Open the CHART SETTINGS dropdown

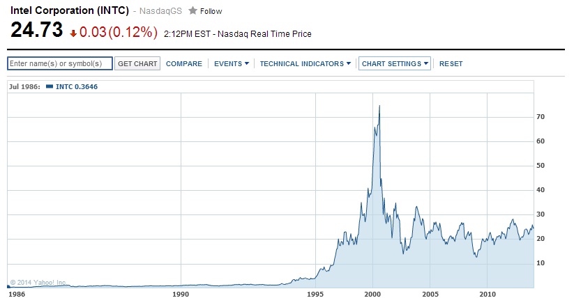point(395,63)
